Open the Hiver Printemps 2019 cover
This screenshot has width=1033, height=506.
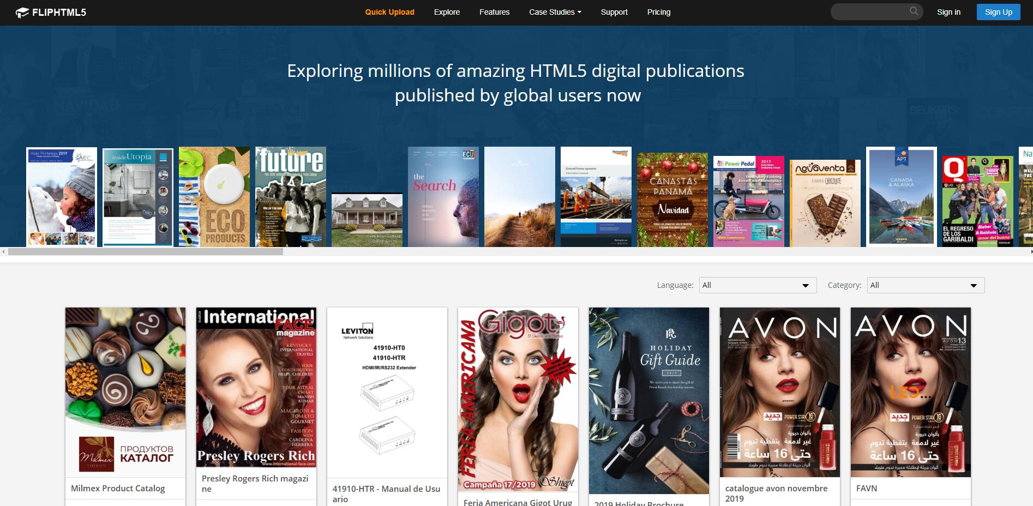tap(62, 197)
